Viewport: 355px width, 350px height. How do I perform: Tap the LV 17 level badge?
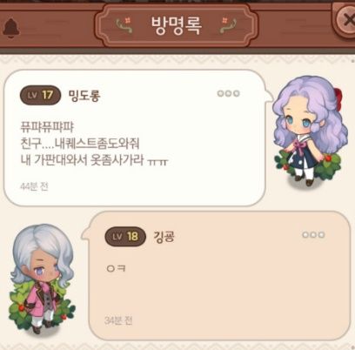click(40, 95)
